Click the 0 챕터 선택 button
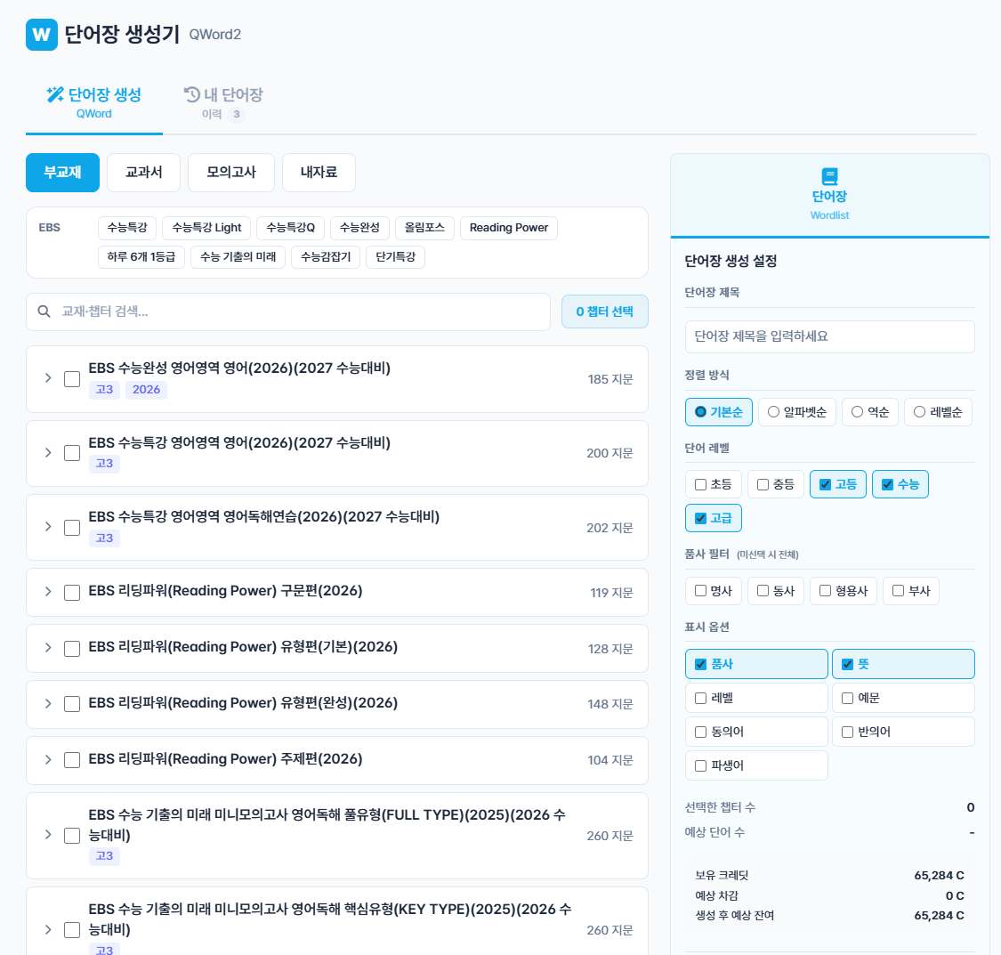 click(604, 312)
